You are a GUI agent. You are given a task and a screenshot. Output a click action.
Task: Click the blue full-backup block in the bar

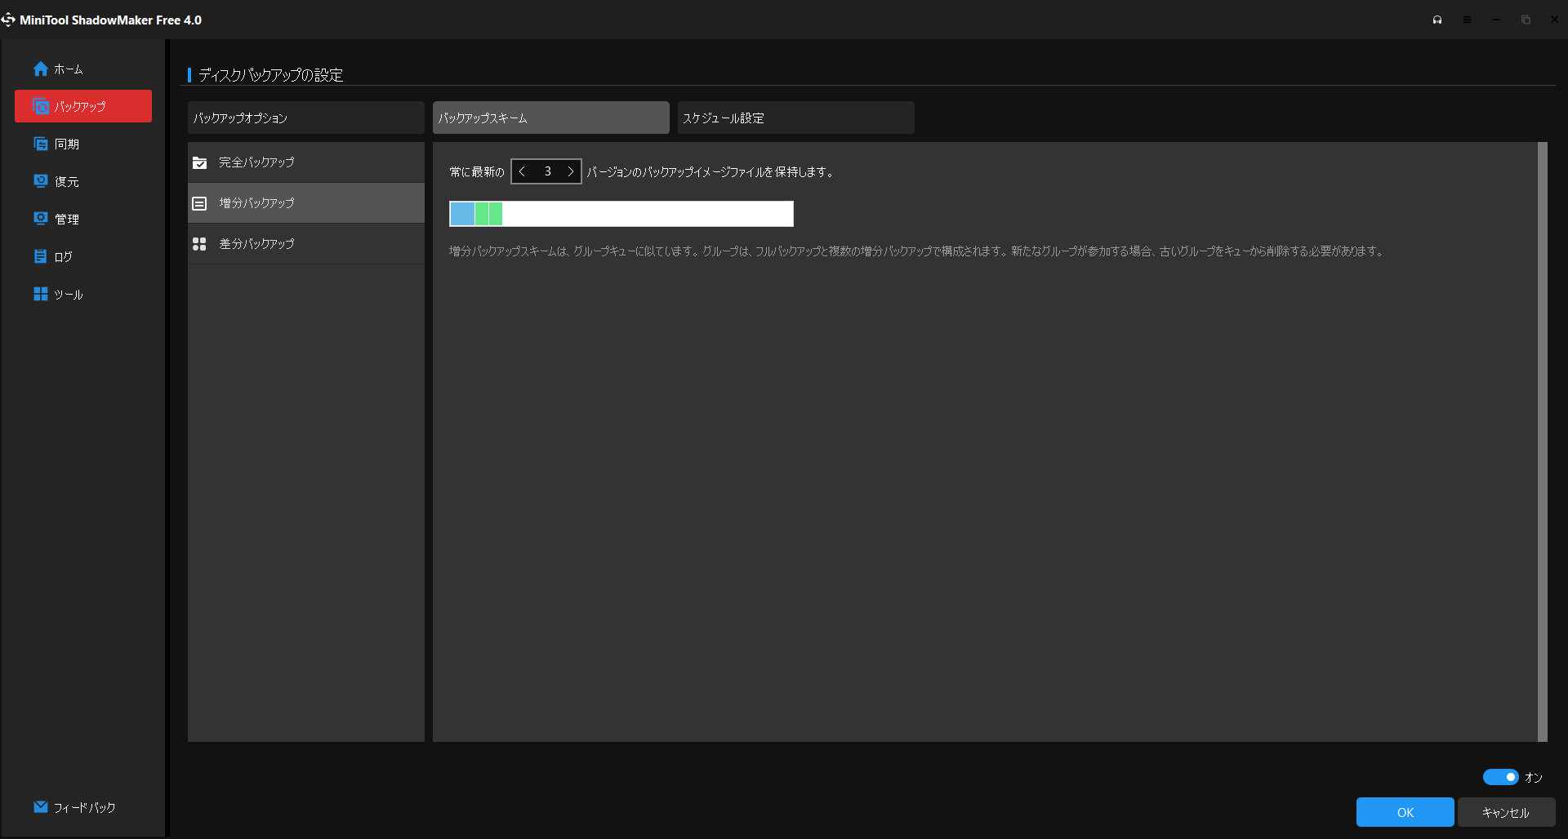[x=462, y=214]
